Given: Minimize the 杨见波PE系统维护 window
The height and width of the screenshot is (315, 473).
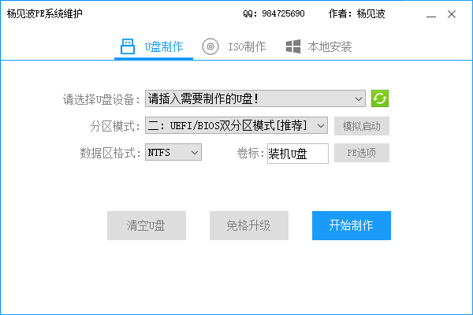Looking at the screenshot, I should pos(430,14).
